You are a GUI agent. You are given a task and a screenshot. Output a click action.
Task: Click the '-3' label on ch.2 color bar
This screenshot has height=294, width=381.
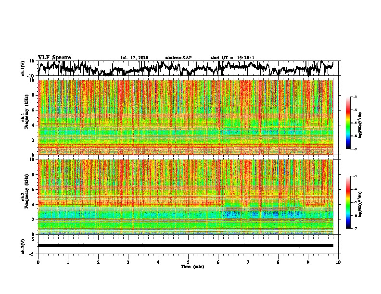(355, 176)
